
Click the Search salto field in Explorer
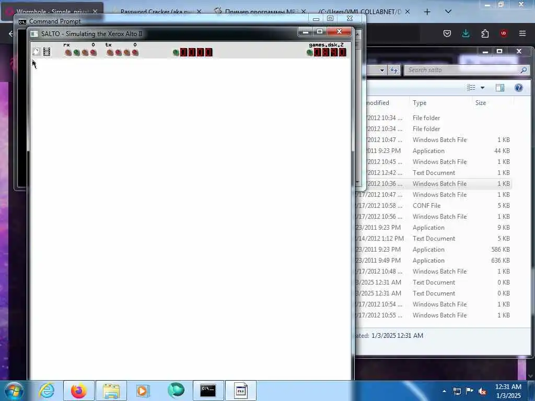(467, 70)
